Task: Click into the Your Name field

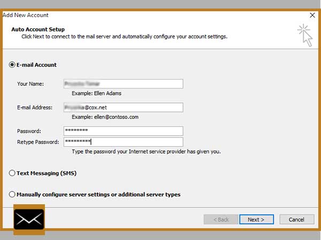Action: tap(123, 84)
